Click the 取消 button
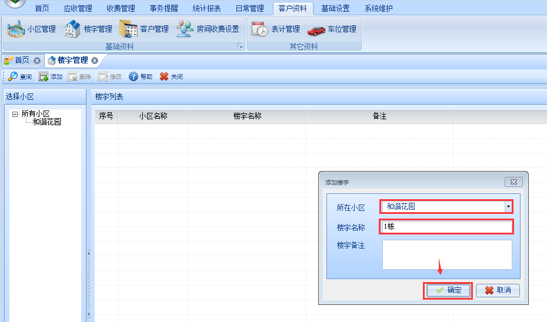The height and width of the screenshot is (322, 547). click(x=498, y=290)
